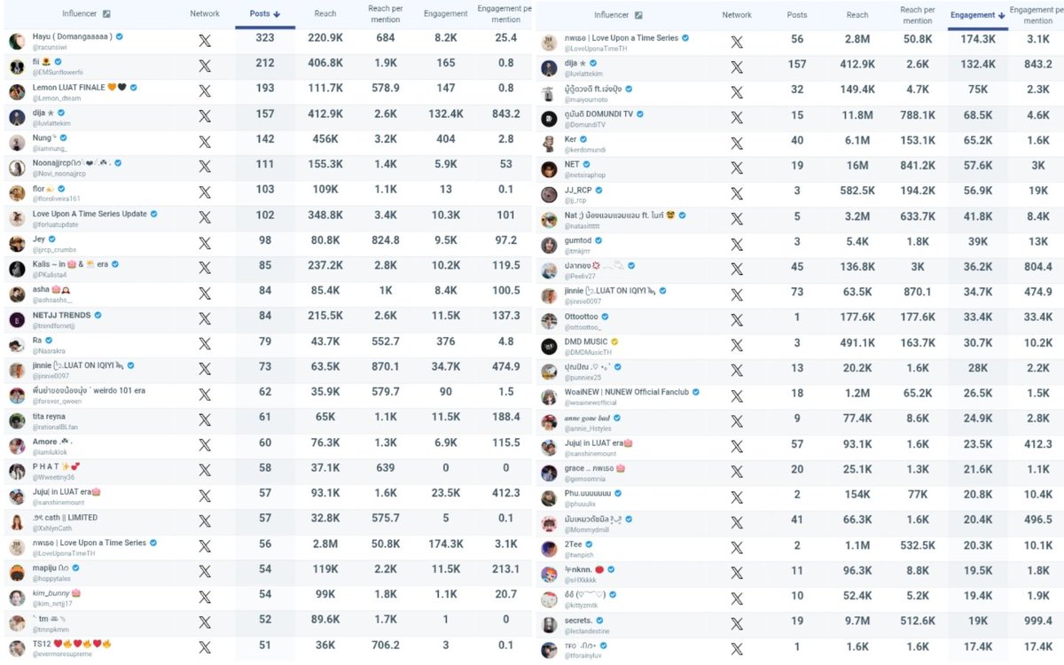The height and width of the screenshot is (665, 1064).
Task: Open the @trendfornetjj handle link
Action: pos(57,325)
